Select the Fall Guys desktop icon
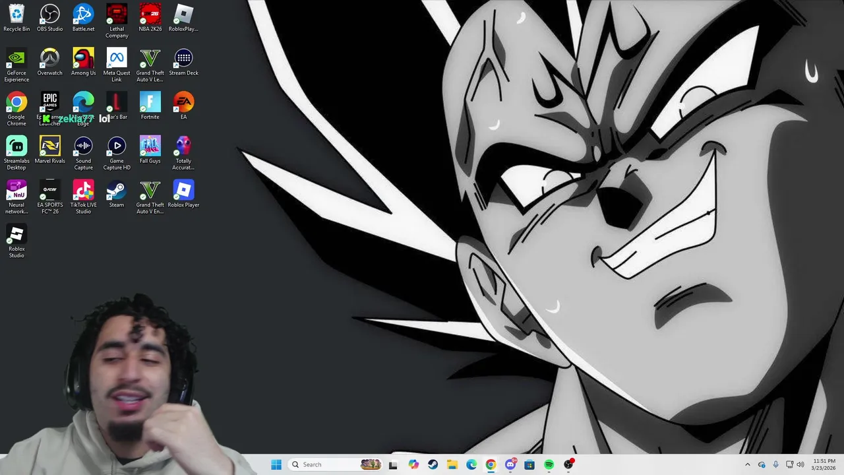 click(150, 150)
